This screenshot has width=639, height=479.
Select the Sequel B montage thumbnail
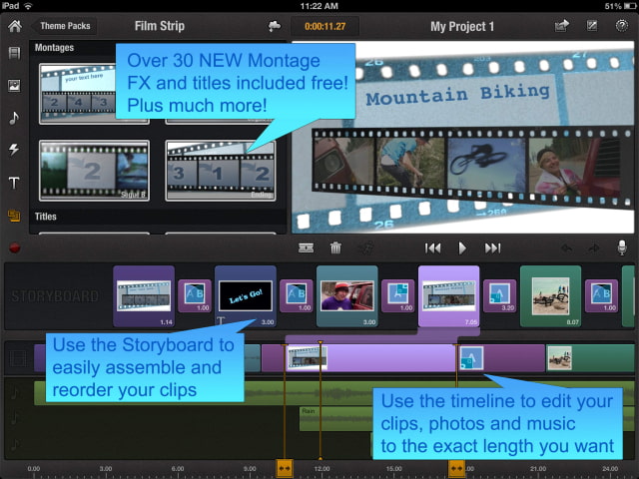click(x=94, y=171)
